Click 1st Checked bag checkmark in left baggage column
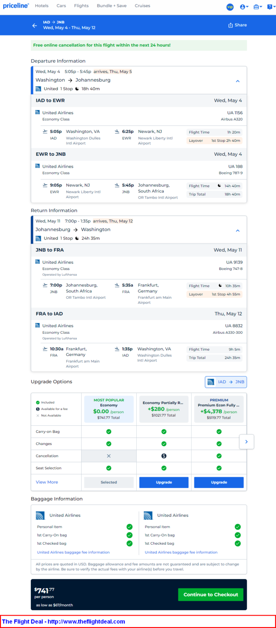276x628 pixels. (x=129, y=543)
